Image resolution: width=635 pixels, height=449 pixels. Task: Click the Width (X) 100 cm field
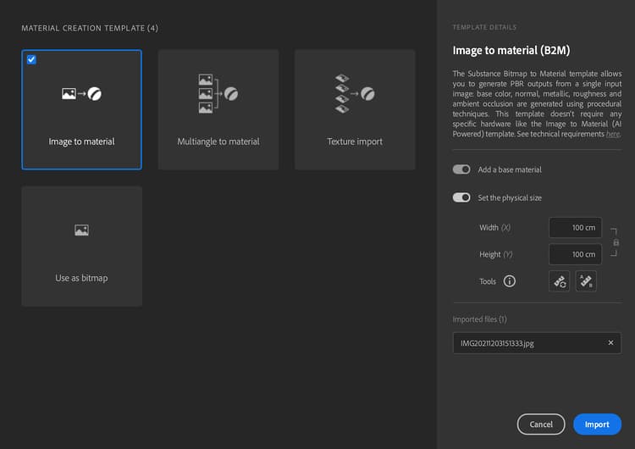[x=575, y=227]
